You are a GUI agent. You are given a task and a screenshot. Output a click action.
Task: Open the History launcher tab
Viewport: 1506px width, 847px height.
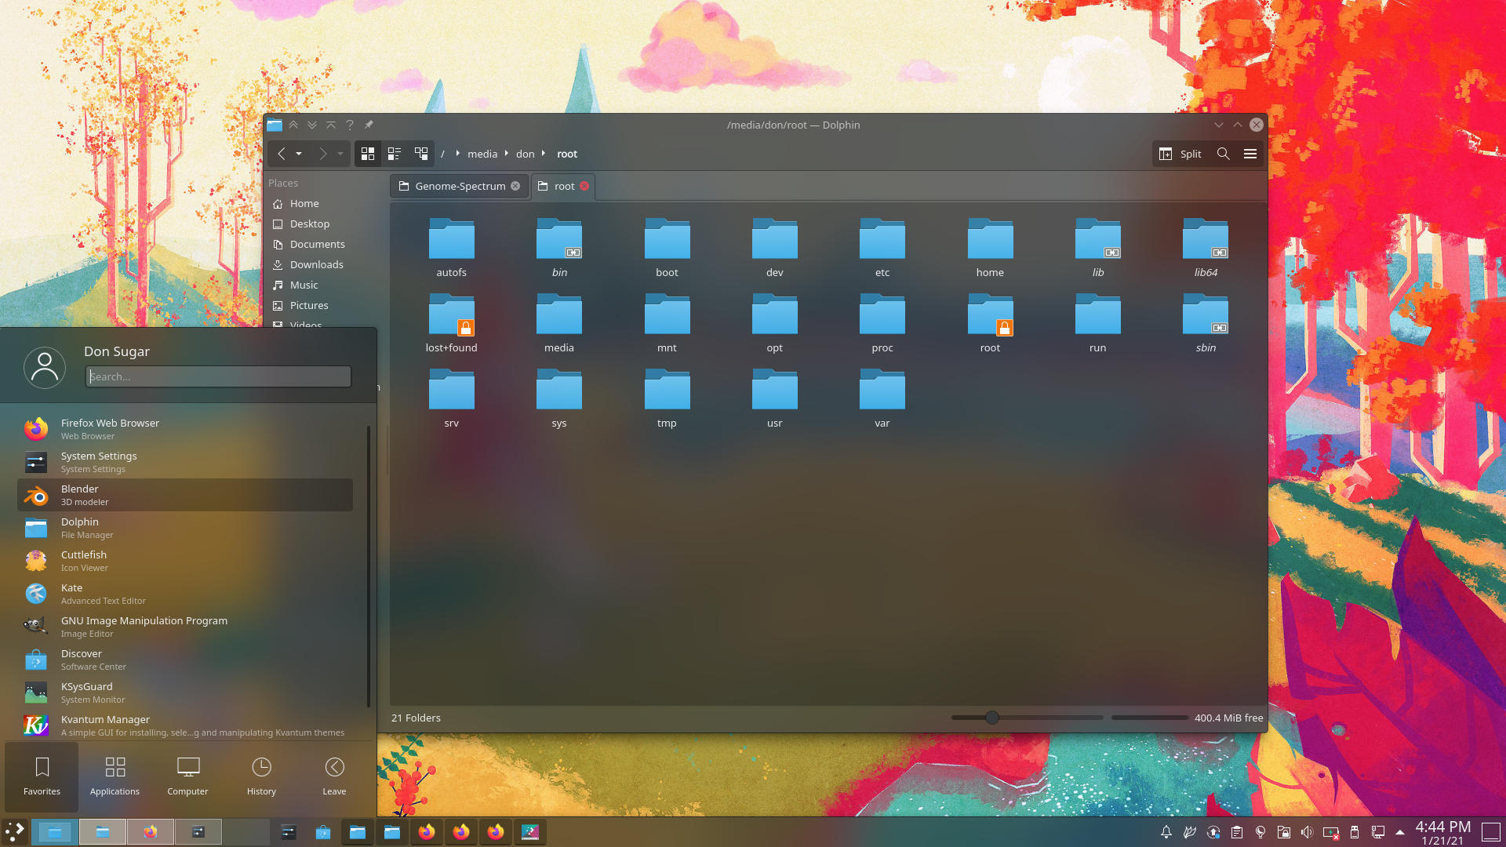point(261,776)
